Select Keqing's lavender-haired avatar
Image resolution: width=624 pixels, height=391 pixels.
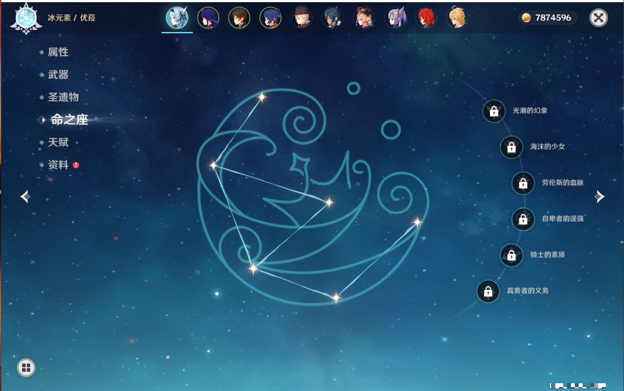[x=395, y=18]
